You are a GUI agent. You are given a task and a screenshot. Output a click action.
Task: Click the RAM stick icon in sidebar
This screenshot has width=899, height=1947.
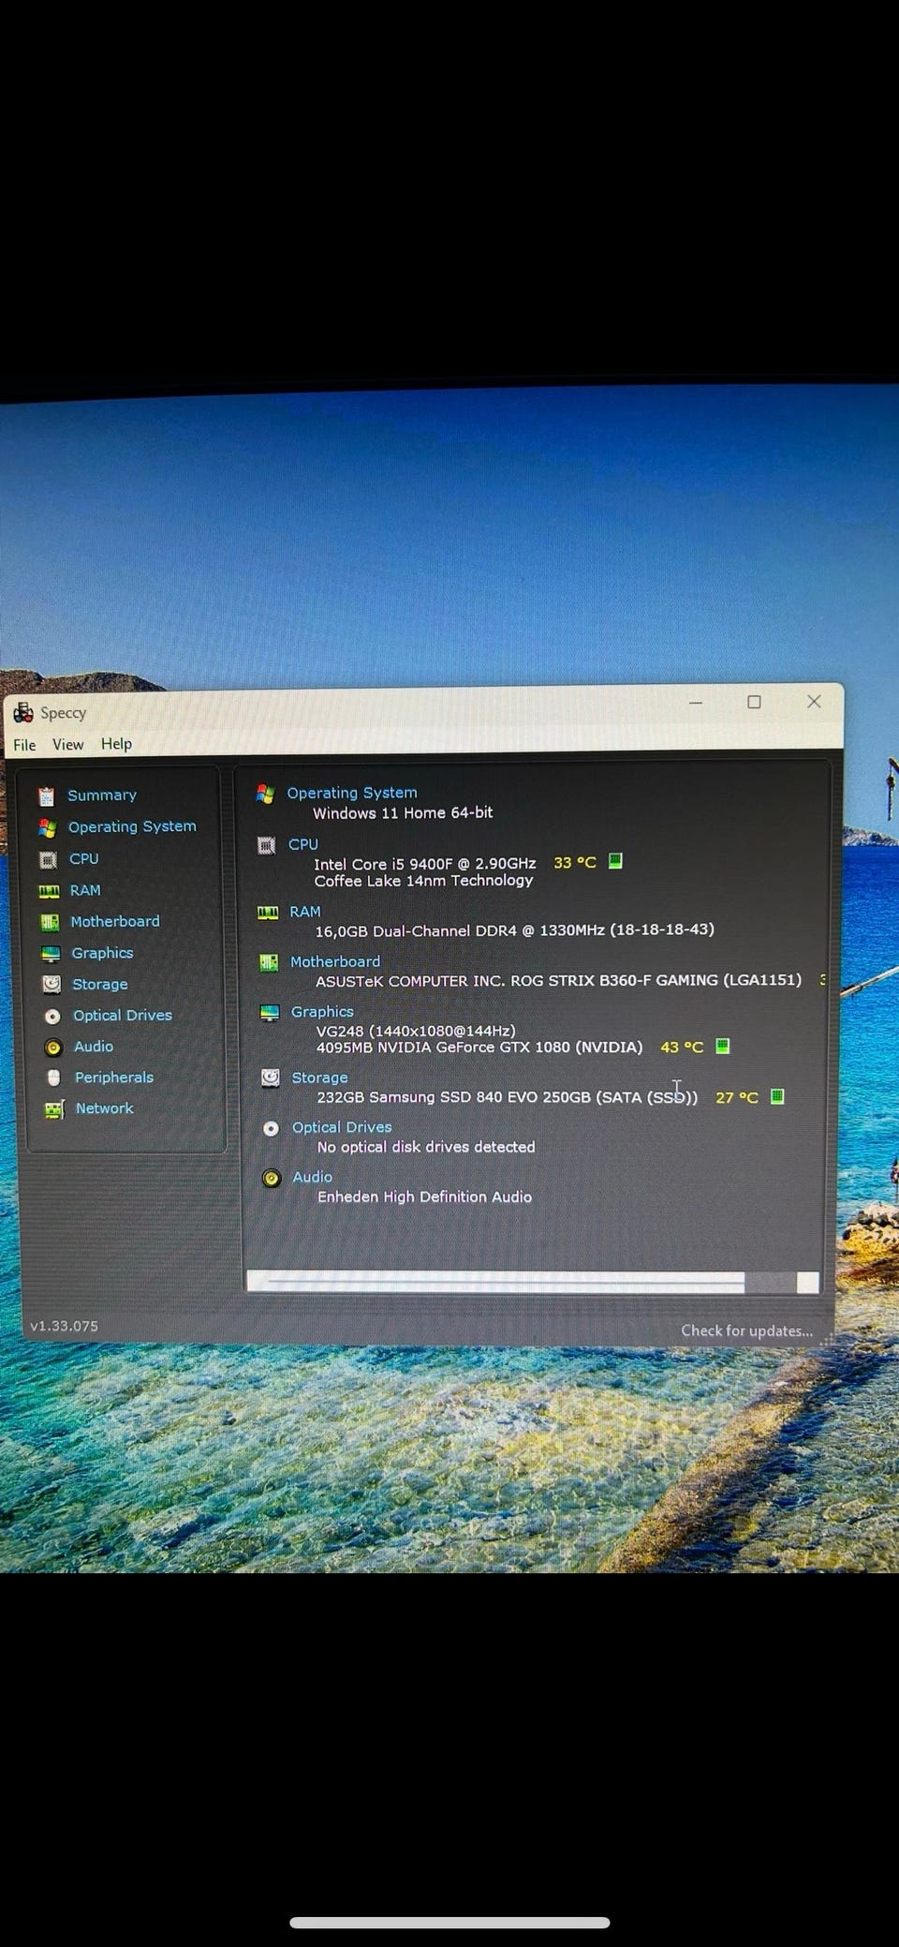point(49,891)
